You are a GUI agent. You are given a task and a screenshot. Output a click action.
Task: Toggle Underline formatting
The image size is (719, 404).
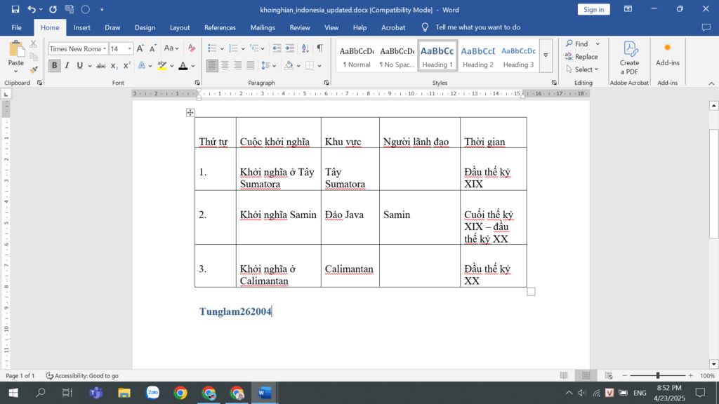point(80,65)
